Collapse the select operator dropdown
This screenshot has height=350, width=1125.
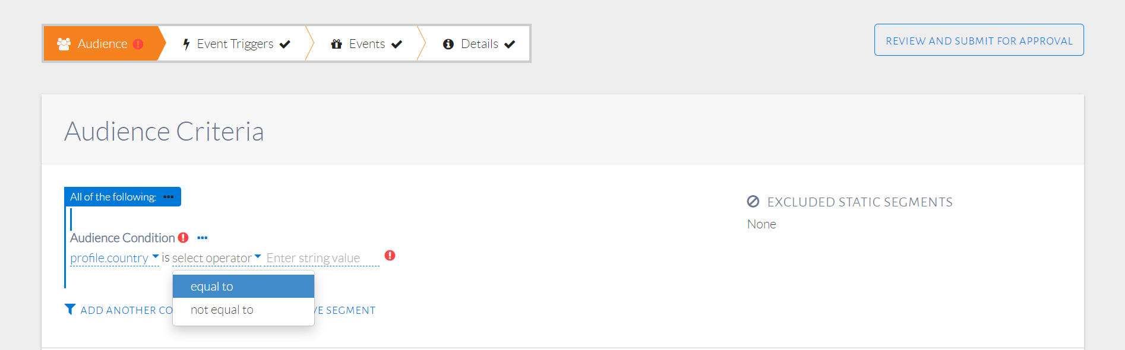point(216,258)
